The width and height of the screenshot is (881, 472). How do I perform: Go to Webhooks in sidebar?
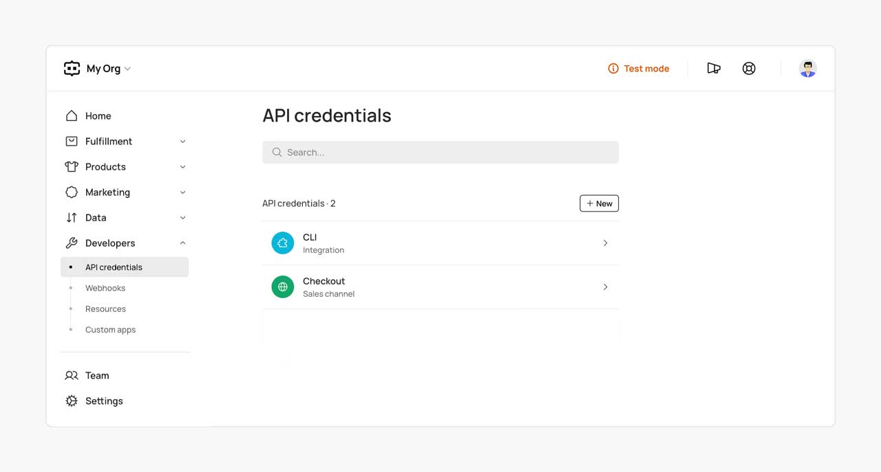point(105,289)
